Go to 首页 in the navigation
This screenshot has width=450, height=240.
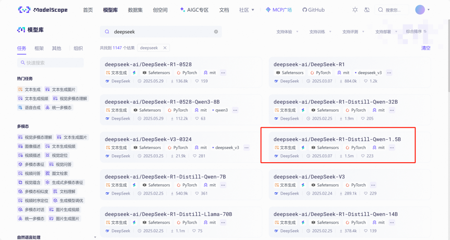(x=88, y=10)
